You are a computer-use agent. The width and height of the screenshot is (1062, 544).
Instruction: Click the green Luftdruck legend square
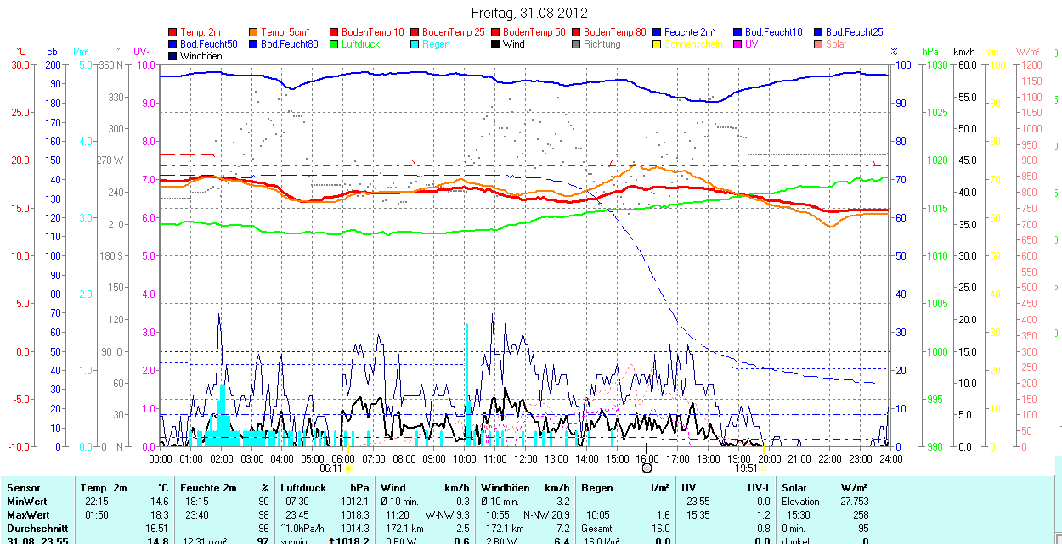tap(335, 44)
